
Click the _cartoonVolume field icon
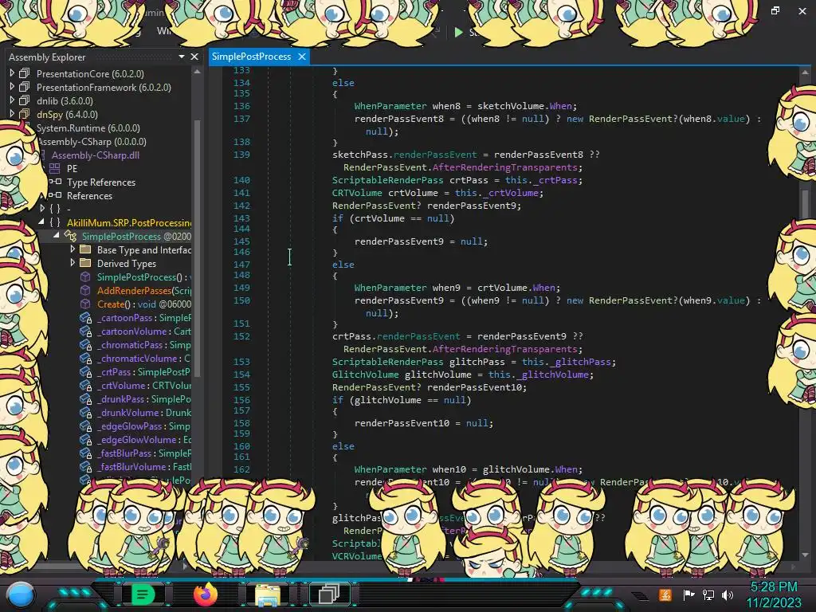[x=85, y=331]
